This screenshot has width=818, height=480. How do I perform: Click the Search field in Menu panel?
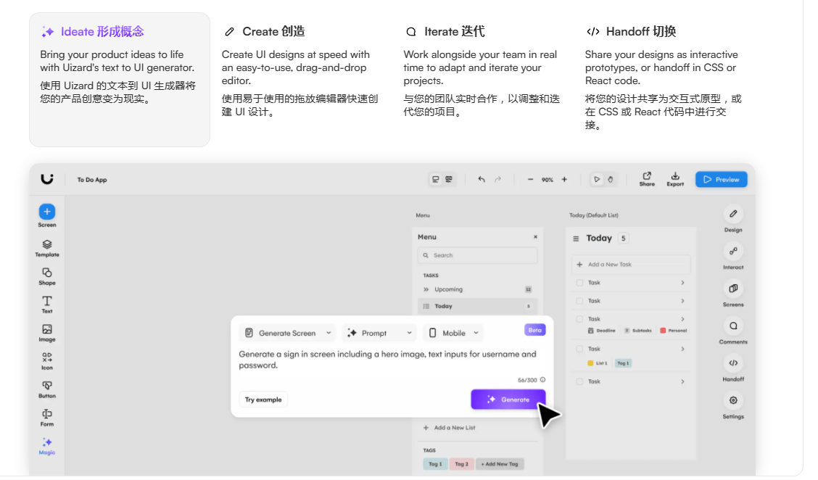[x=477, y=255]
